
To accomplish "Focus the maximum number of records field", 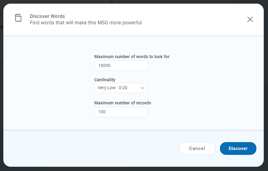I will pyautogui.click(x=121, y=112).
